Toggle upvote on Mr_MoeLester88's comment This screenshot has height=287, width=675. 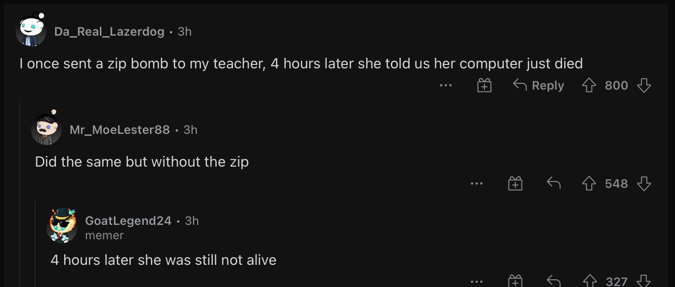(x=589, y=183)
